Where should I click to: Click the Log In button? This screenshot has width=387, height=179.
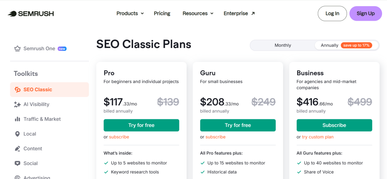tap(332, 14)
